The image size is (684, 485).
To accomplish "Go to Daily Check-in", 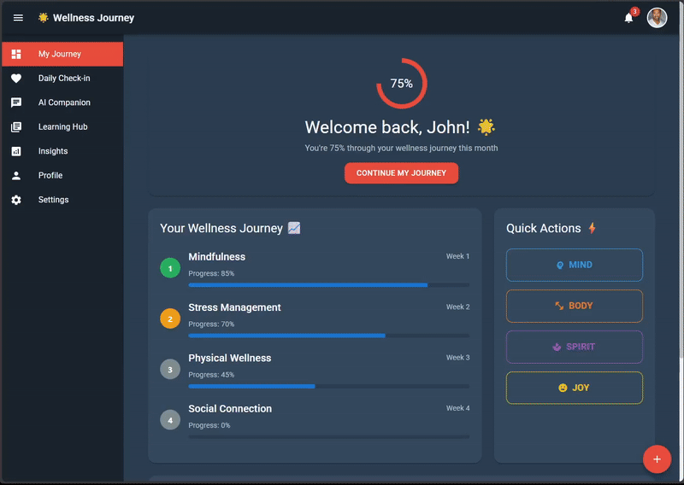I will pos(62,79).
